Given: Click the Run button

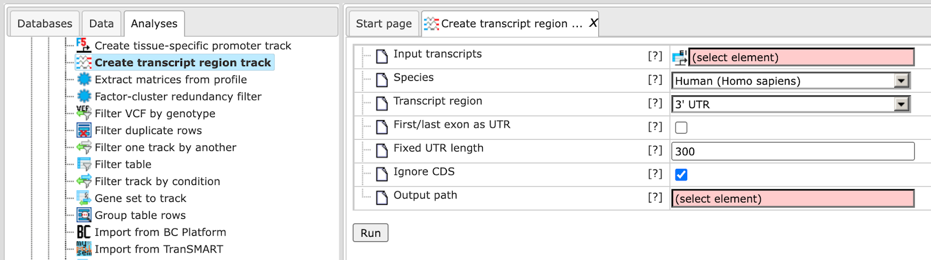Looking at the screenshot, I should click(371, 233).
